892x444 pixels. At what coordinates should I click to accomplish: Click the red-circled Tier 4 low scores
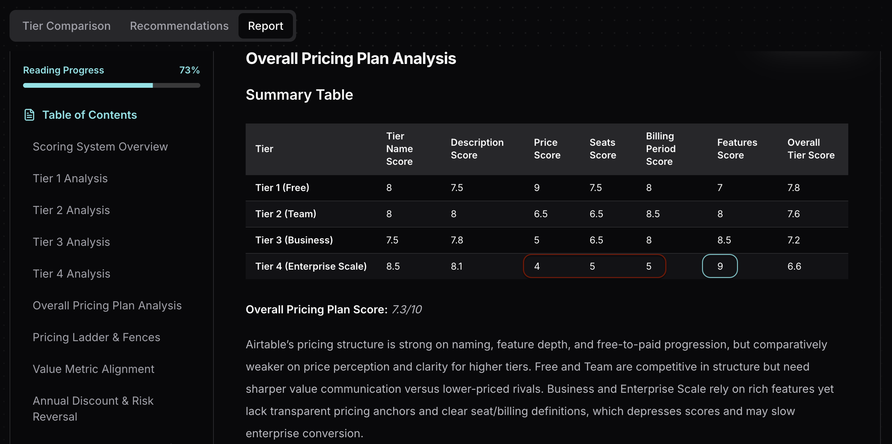594,266
